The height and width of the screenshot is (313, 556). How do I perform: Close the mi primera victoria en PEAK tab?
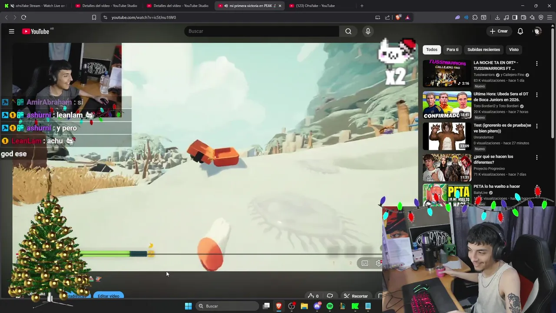tap(280, 6)
